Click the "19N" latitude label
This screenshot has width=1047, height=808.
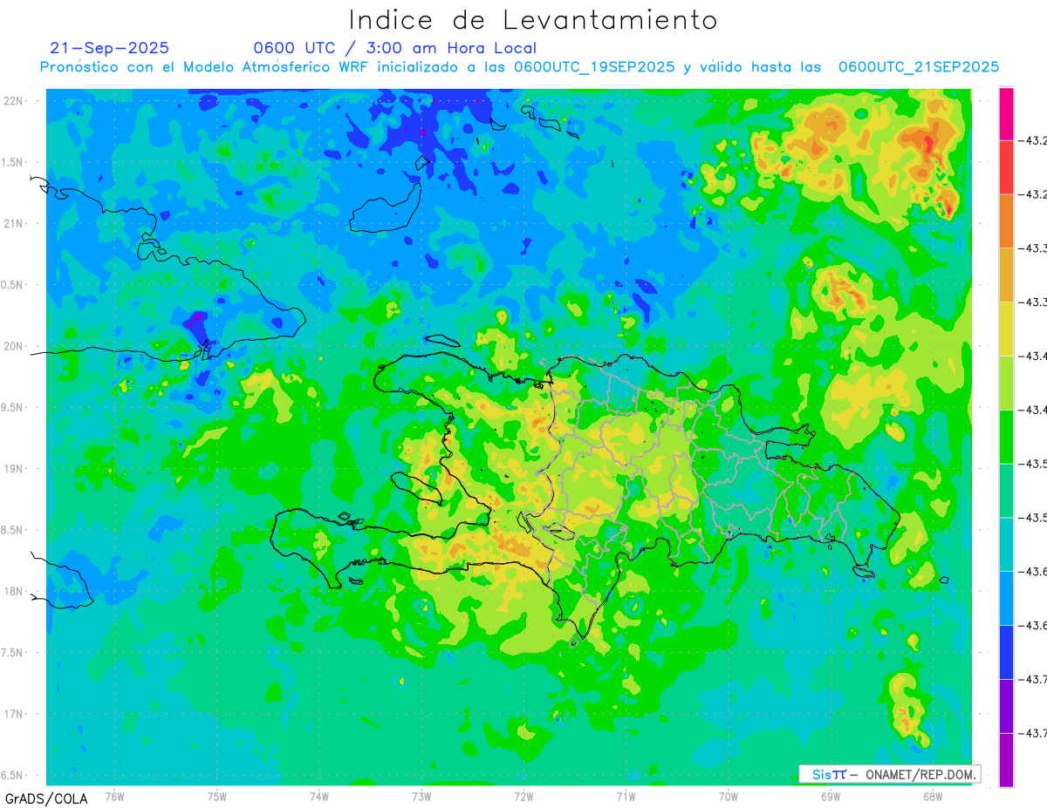click(x=13, y=469)
